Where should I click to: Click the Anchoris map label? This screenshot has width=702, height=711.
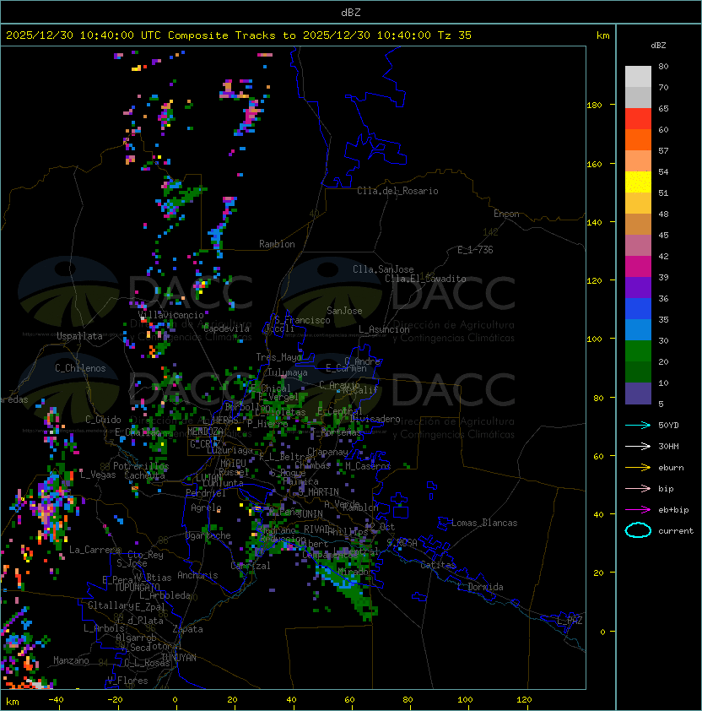click(x=197, y=575)
